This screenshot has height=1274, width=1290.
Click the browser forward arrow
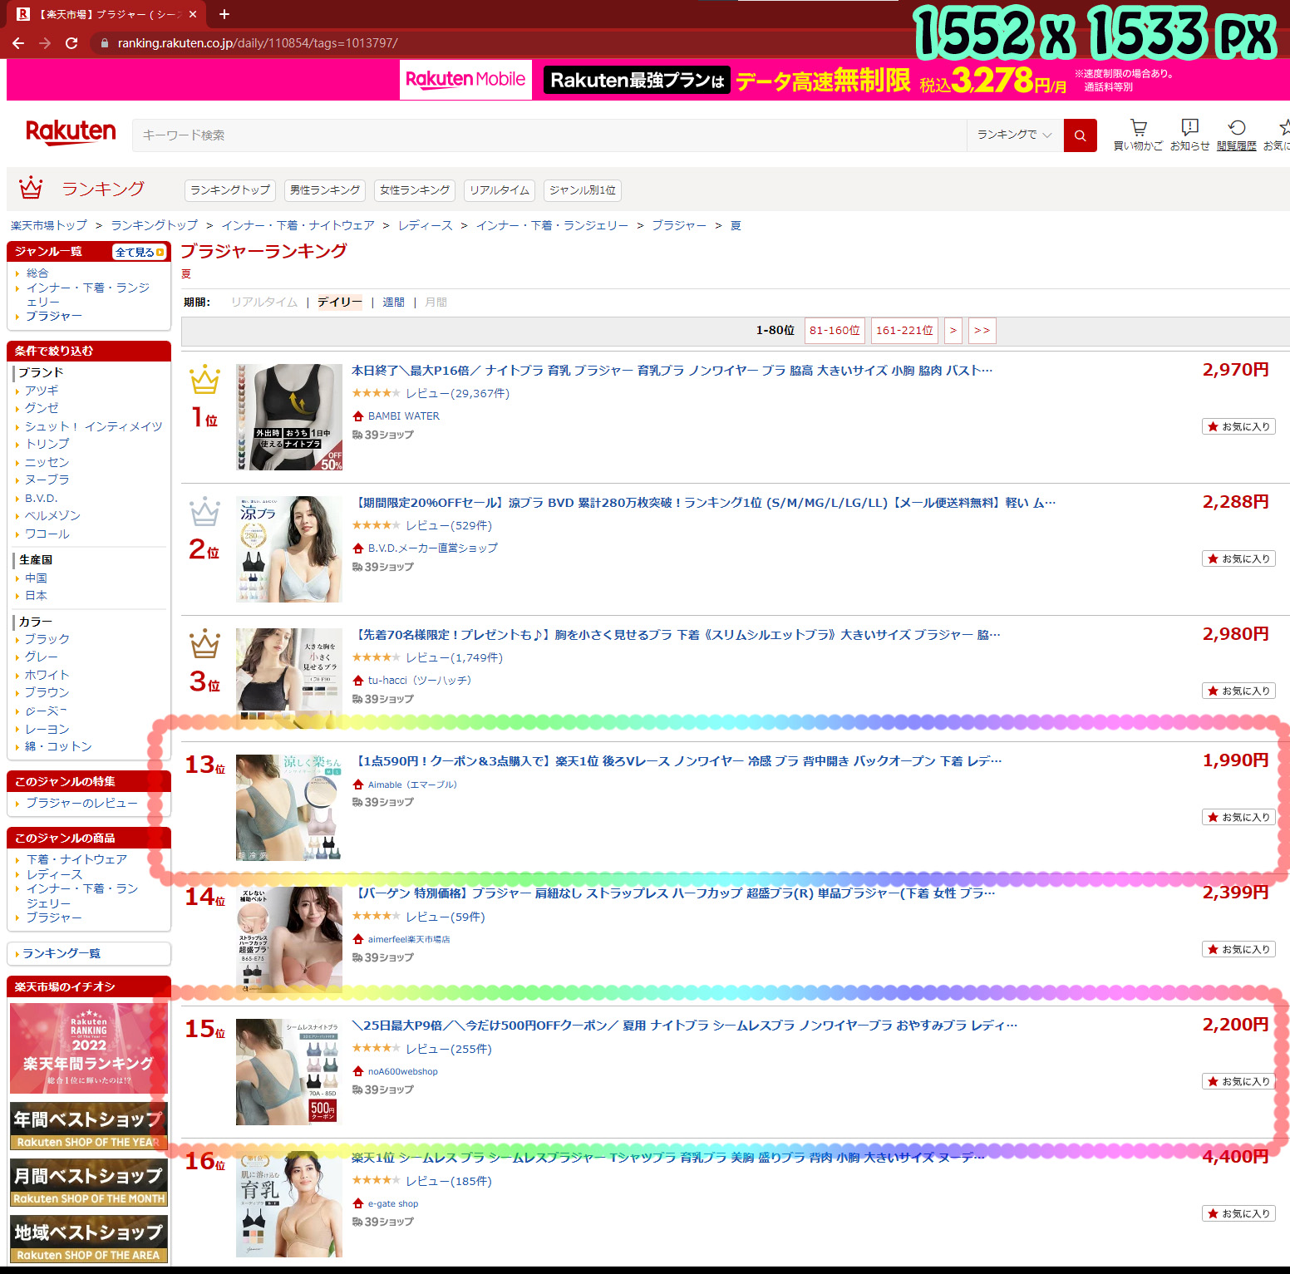(x=45, y=43)
